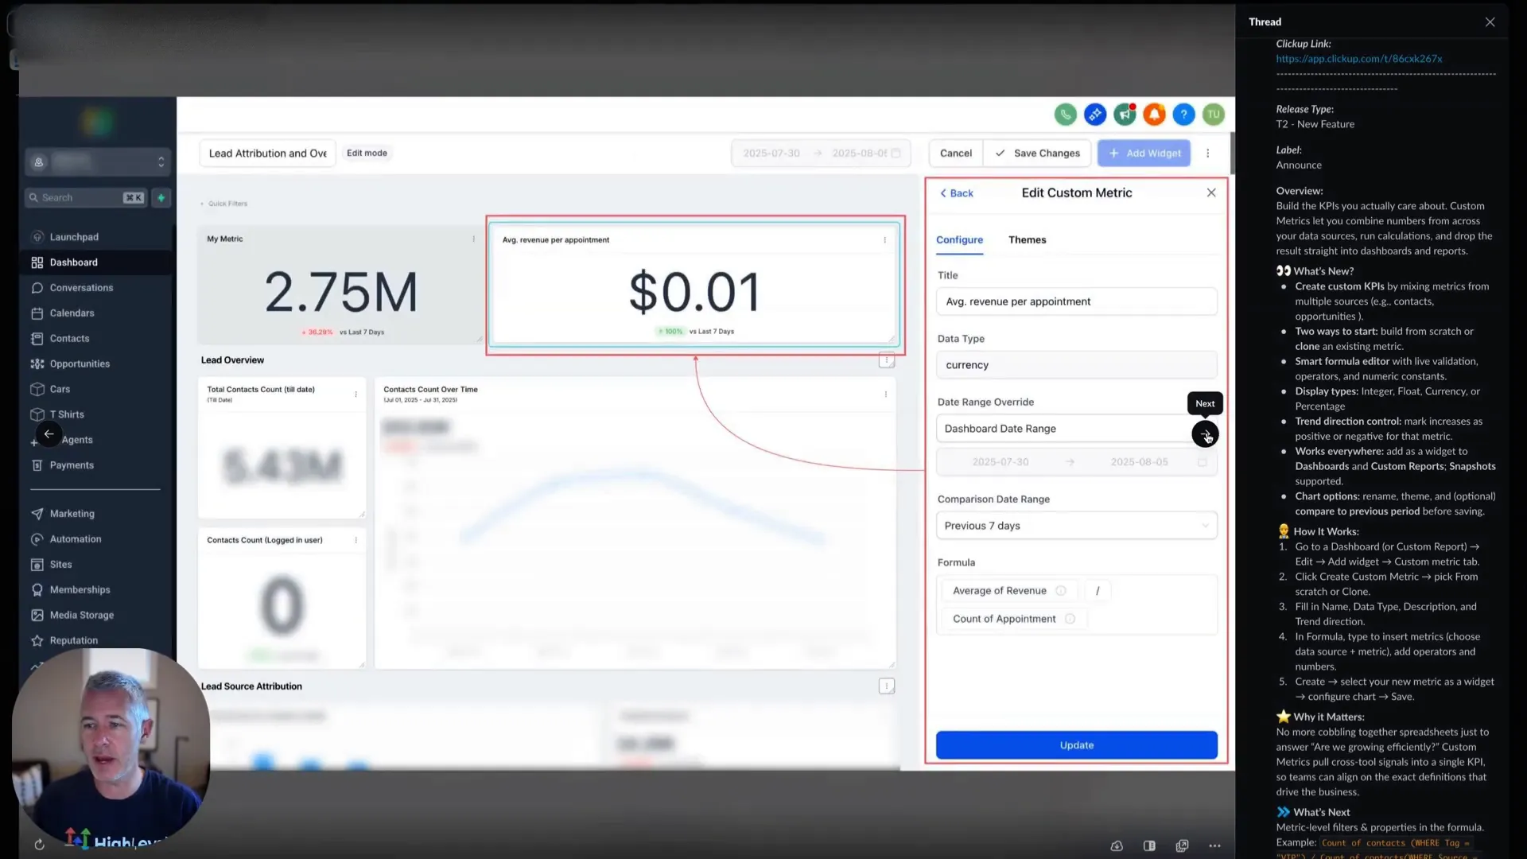Open the Dashboard Date Range override selector
Viewport: 1527px width, 859px height.
pyautogui.click(x=1066, y=429)
